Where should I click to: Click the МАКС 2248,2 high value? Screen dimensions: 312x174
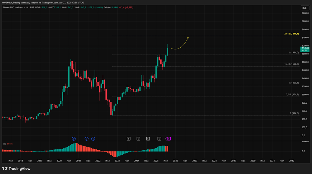click(55, 7)
